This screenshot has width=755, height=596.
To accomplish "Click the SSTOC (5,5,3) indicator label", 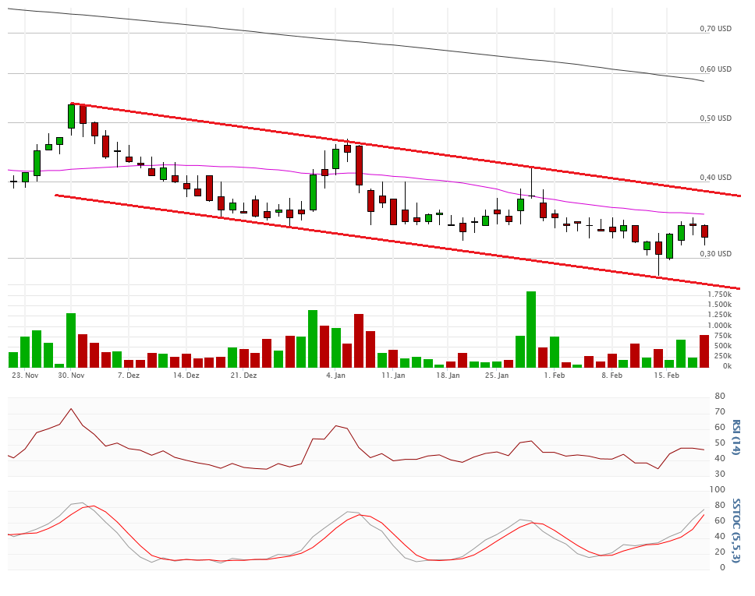I will [x=736, y=530].
